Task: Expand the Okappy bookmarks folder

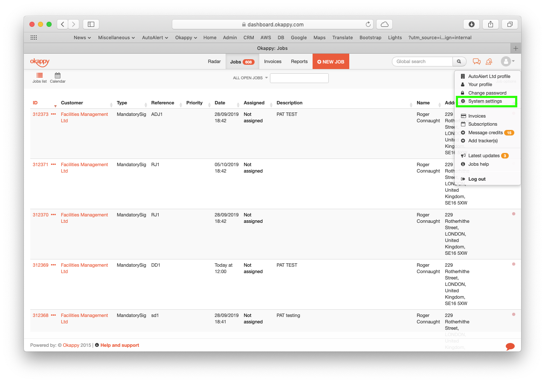Action: 186,37
